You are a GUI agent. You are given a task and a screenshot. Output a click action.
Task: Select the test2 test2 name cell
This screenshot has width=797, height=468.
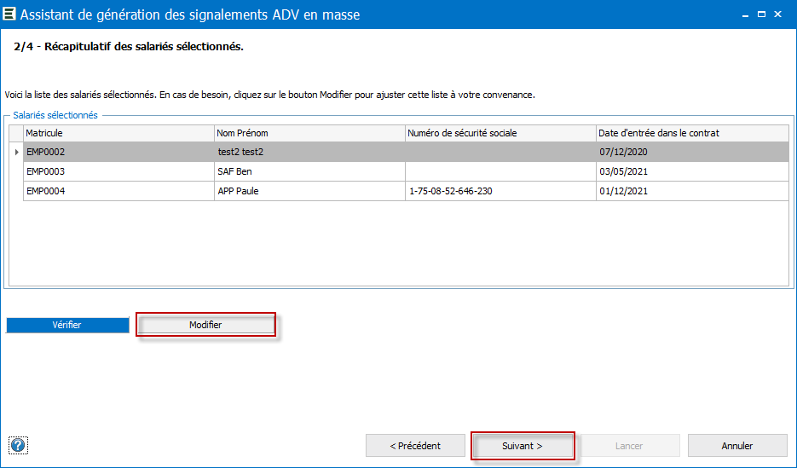pyautogui.click(x=309, y=152)
